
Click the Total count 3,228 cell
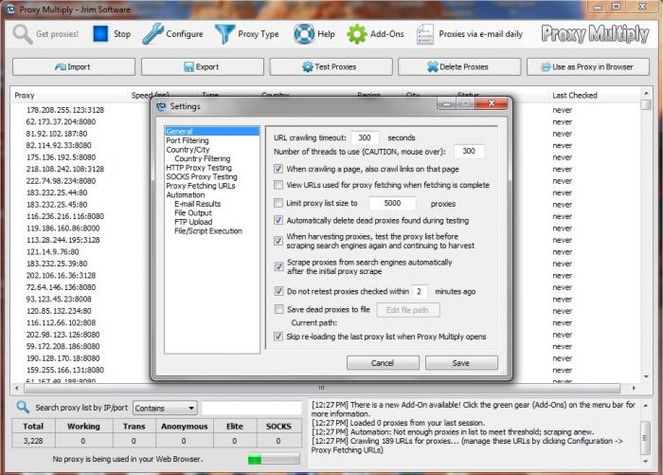point(33,441)
